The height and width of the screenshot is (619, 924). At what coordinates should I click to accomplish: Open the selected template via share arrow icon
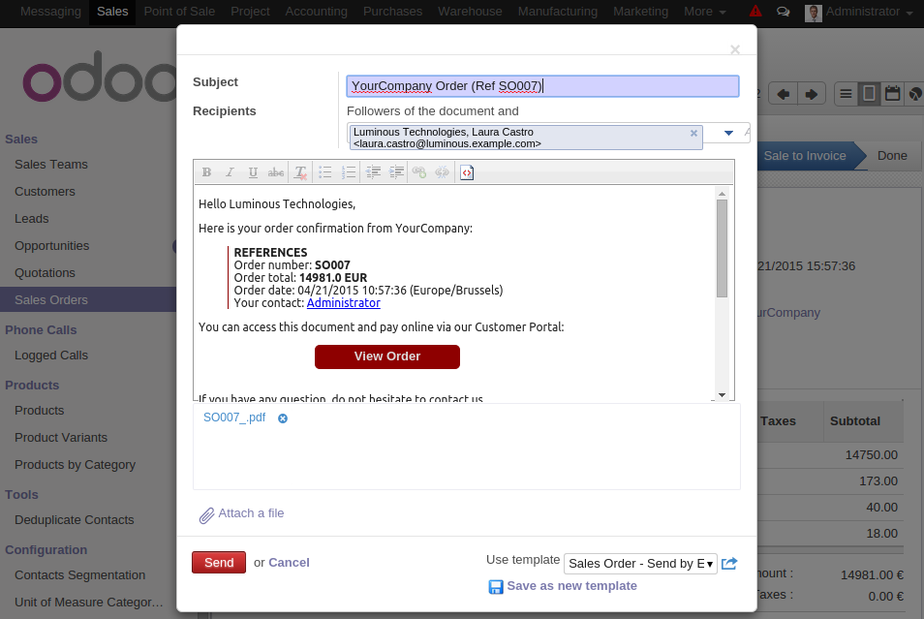tap(729, 563)
